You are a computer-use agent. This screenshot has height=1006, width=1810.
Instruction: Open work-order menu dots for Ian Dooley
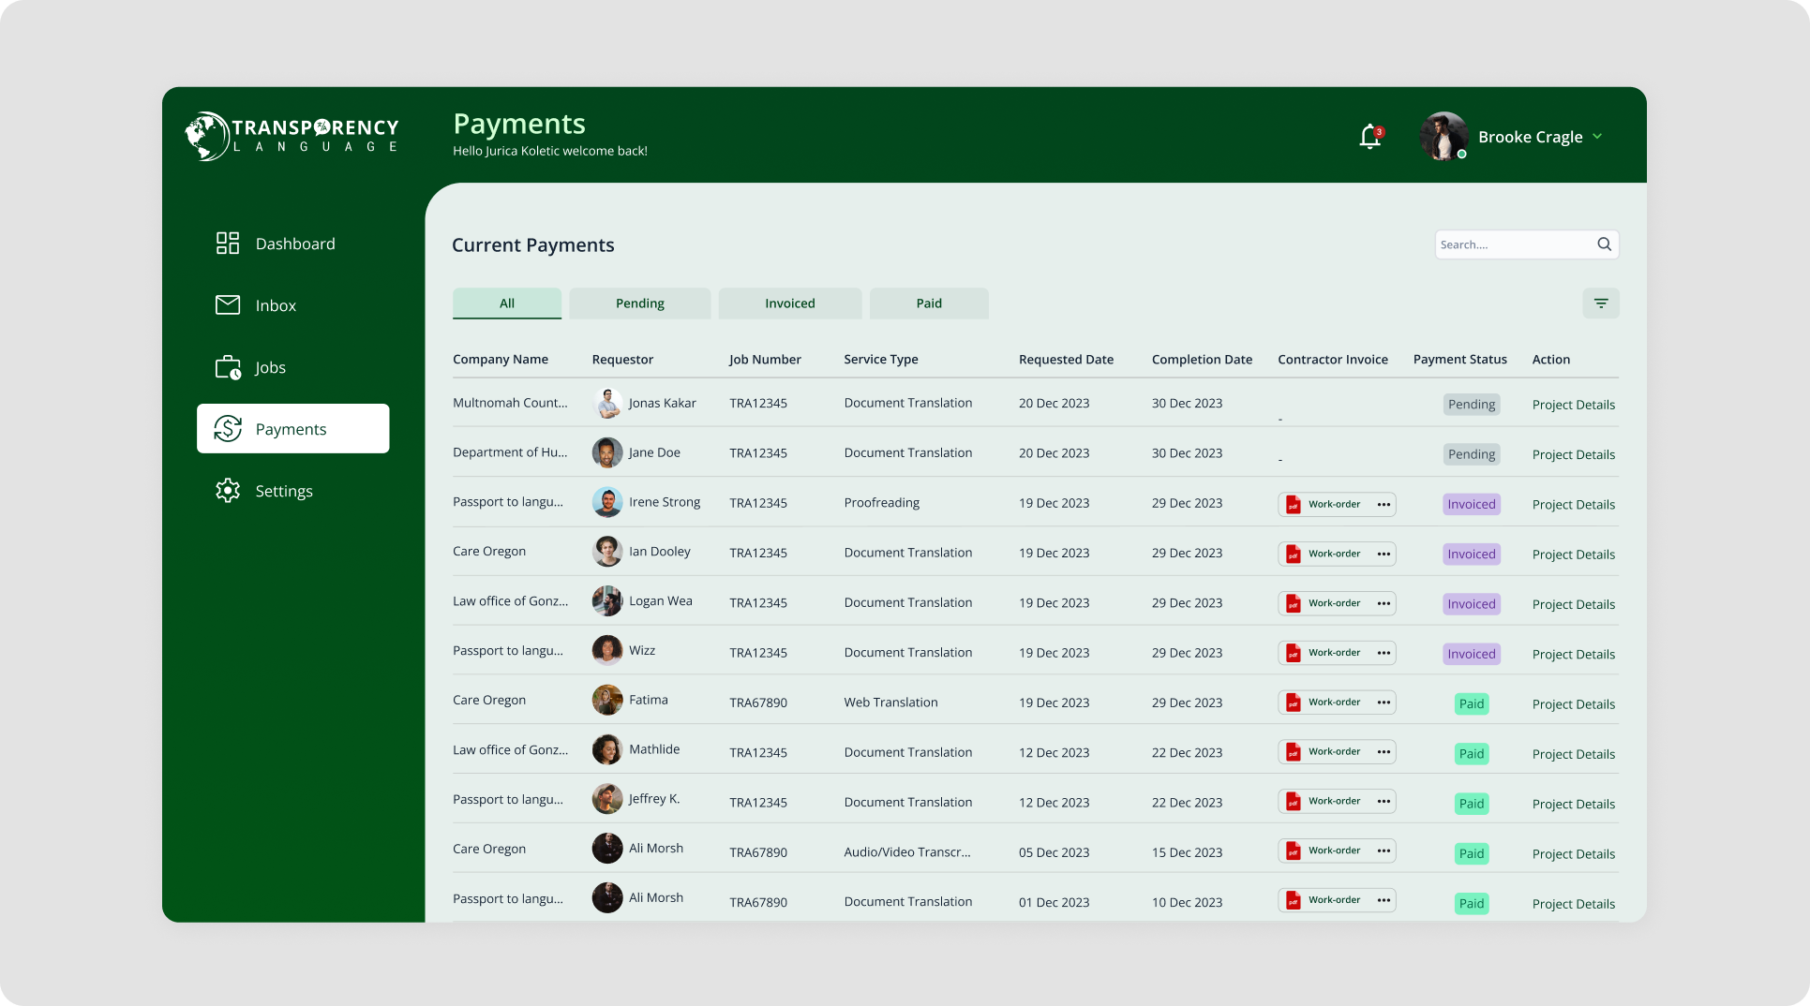pyautogui.click(x=1384, y=555)
